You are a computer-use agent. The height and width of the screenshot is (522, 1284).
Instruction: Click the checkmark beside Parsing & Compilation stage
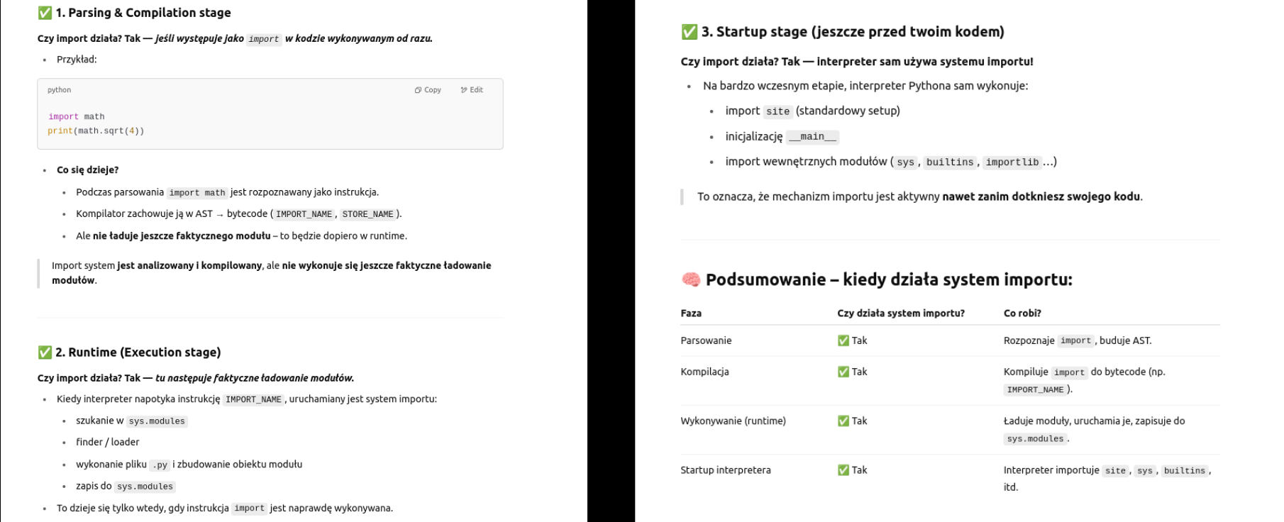click(x=45, y=13)
